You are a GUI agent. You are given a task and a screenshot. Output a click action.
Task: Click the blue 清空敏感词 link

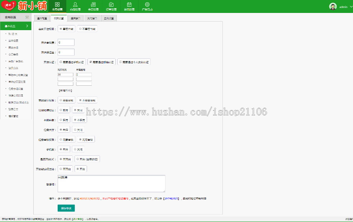point(171,199)
